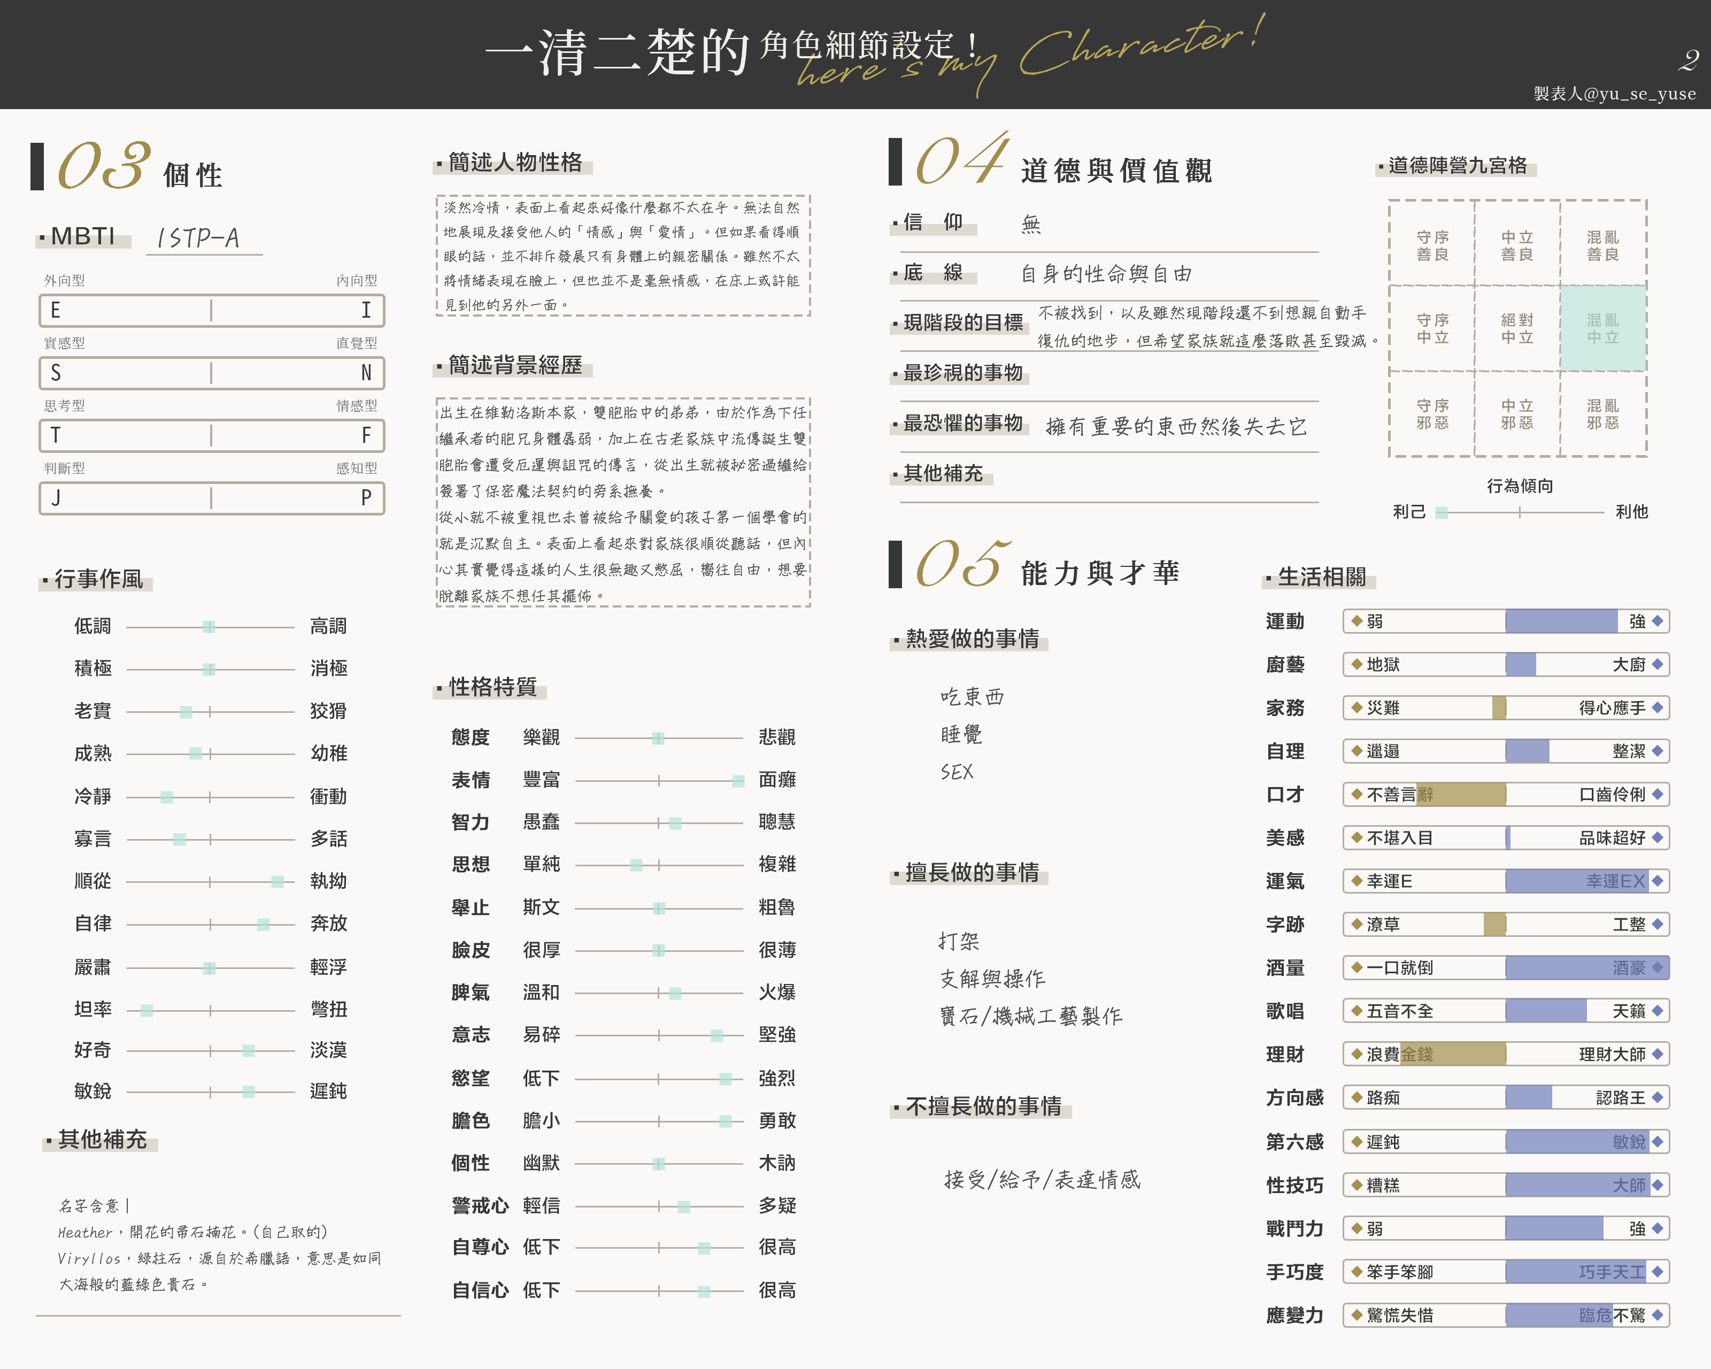
Task: Select the 守序邪惡 alignment cell
Action: pos(1432,413)
